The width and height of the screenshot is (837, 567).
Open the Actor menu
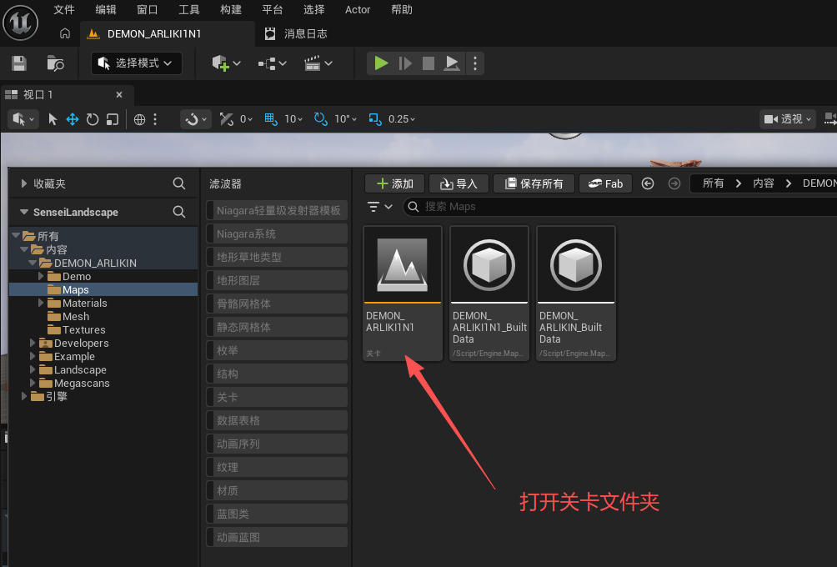point(358,10)
